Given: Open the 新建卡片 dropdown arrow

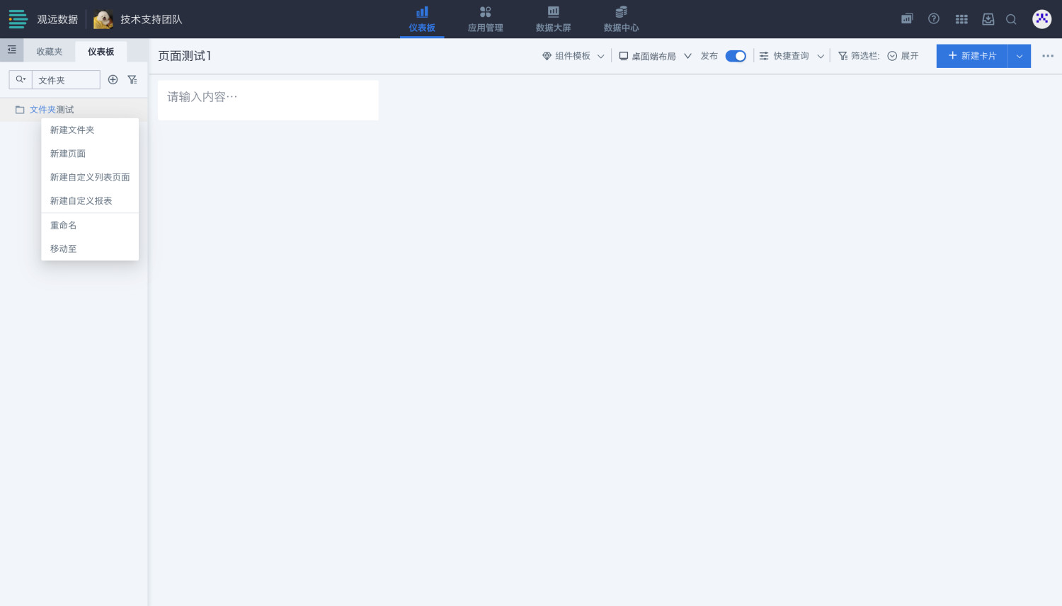Looking at the screenshot, I should click(1020, 56).
